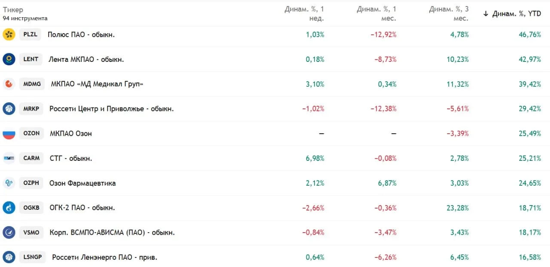The height and width of the screenshot is (267, 550).
Task: Toggle YTD dynamics sort arrow
Action: pos(486,14)
